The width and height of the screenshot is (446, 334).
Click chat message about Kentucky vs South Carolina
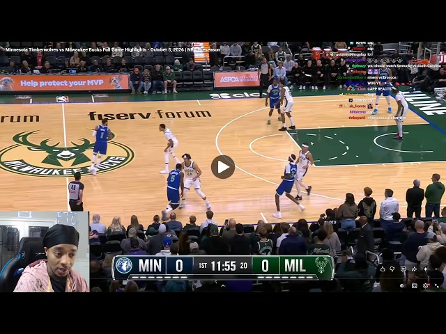[404, 66]
